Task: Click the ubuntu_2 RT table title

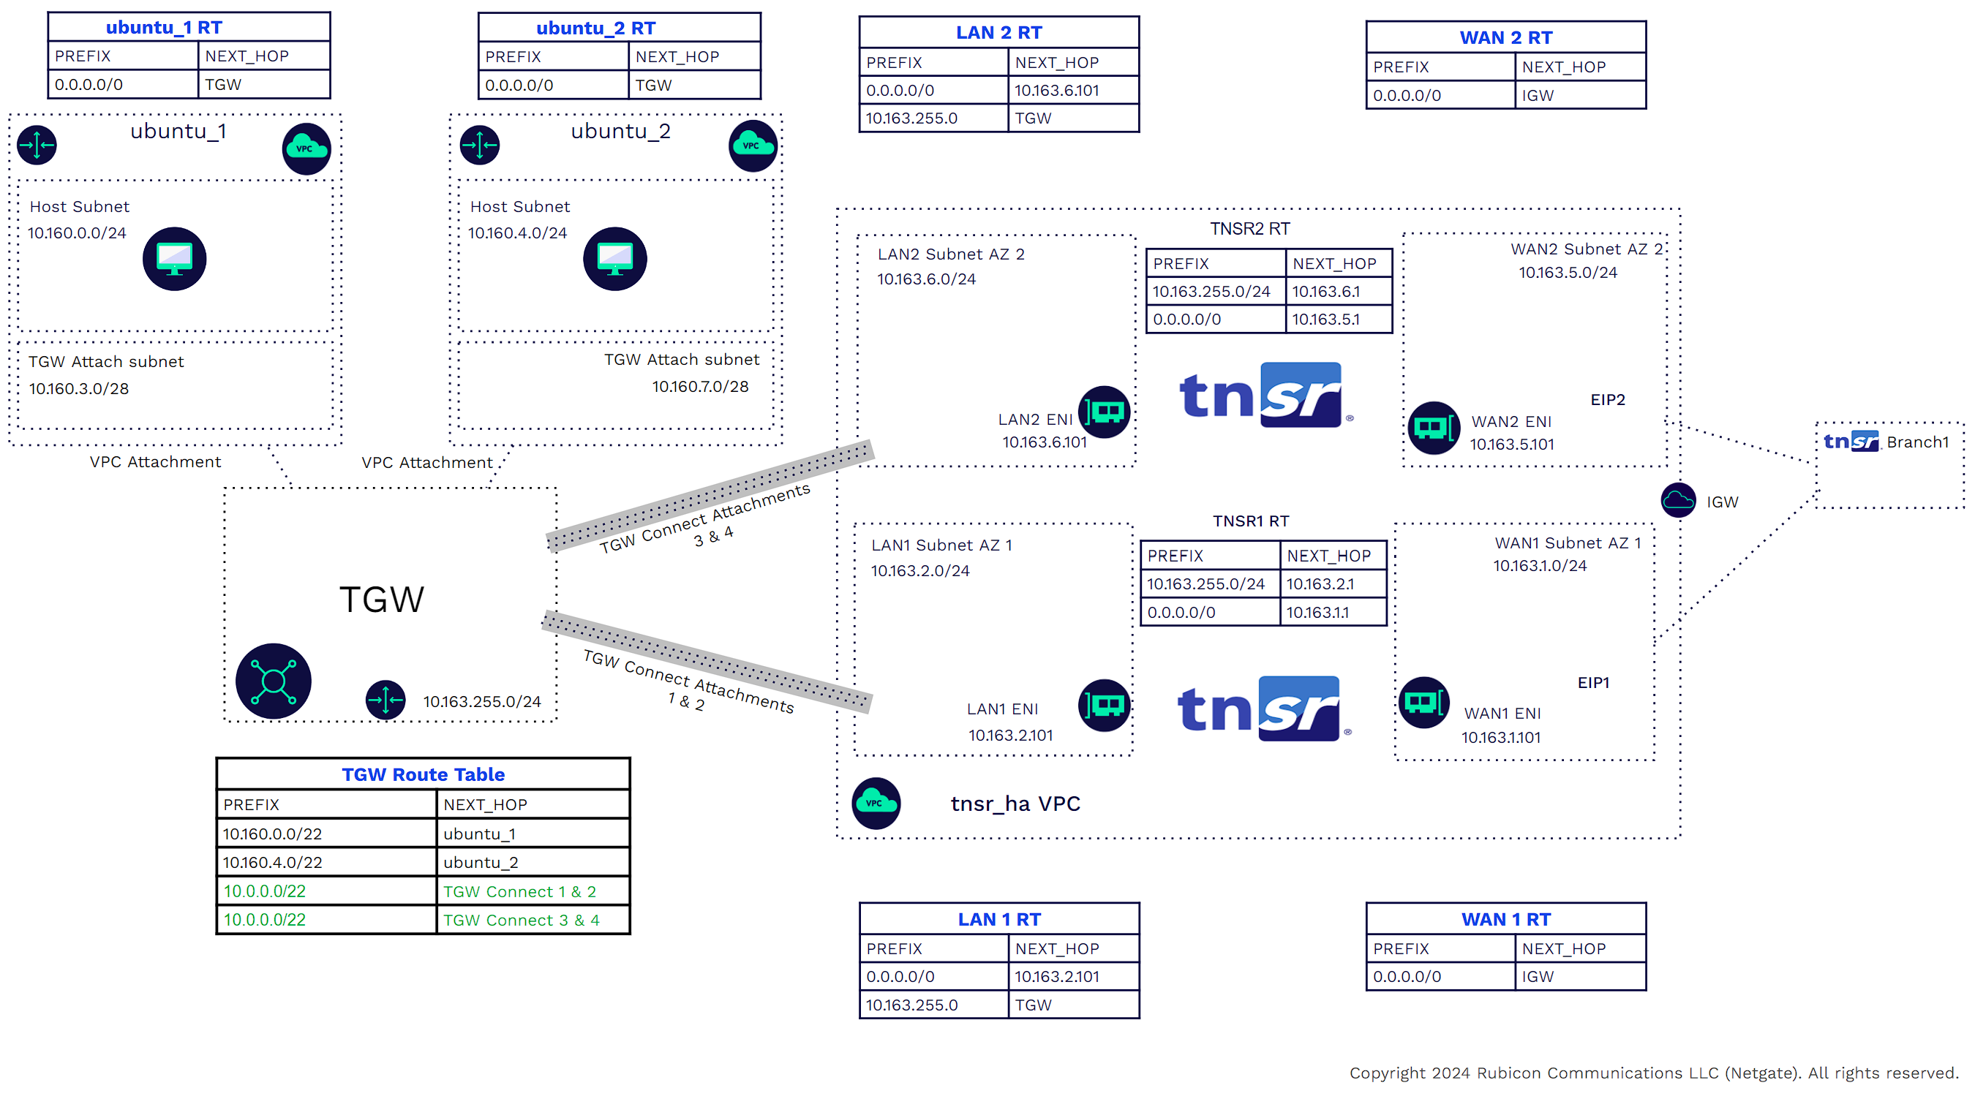Action: point(595,29)
